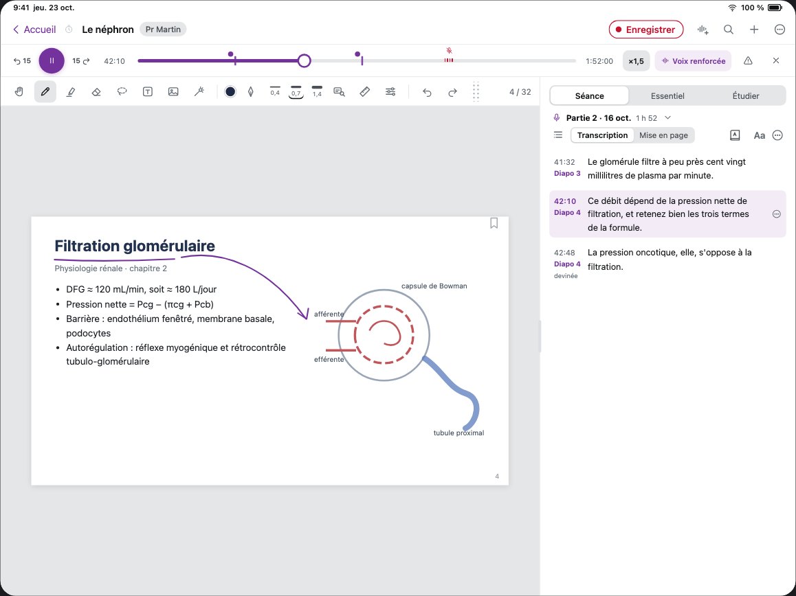Open the ×1,5 playback speed menu

tap(636, 61)
